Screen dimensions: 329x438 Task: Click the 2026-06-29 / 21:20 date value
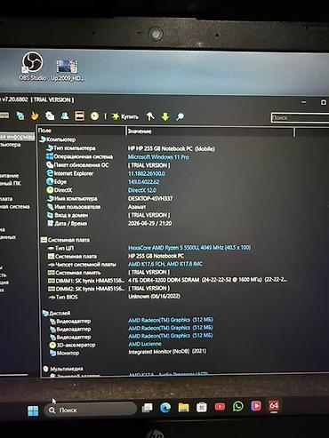[x=149, y=223]
